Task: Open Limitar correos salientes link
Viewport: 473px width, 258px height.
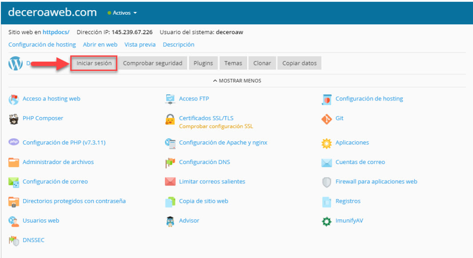Action: click(212, 182)
